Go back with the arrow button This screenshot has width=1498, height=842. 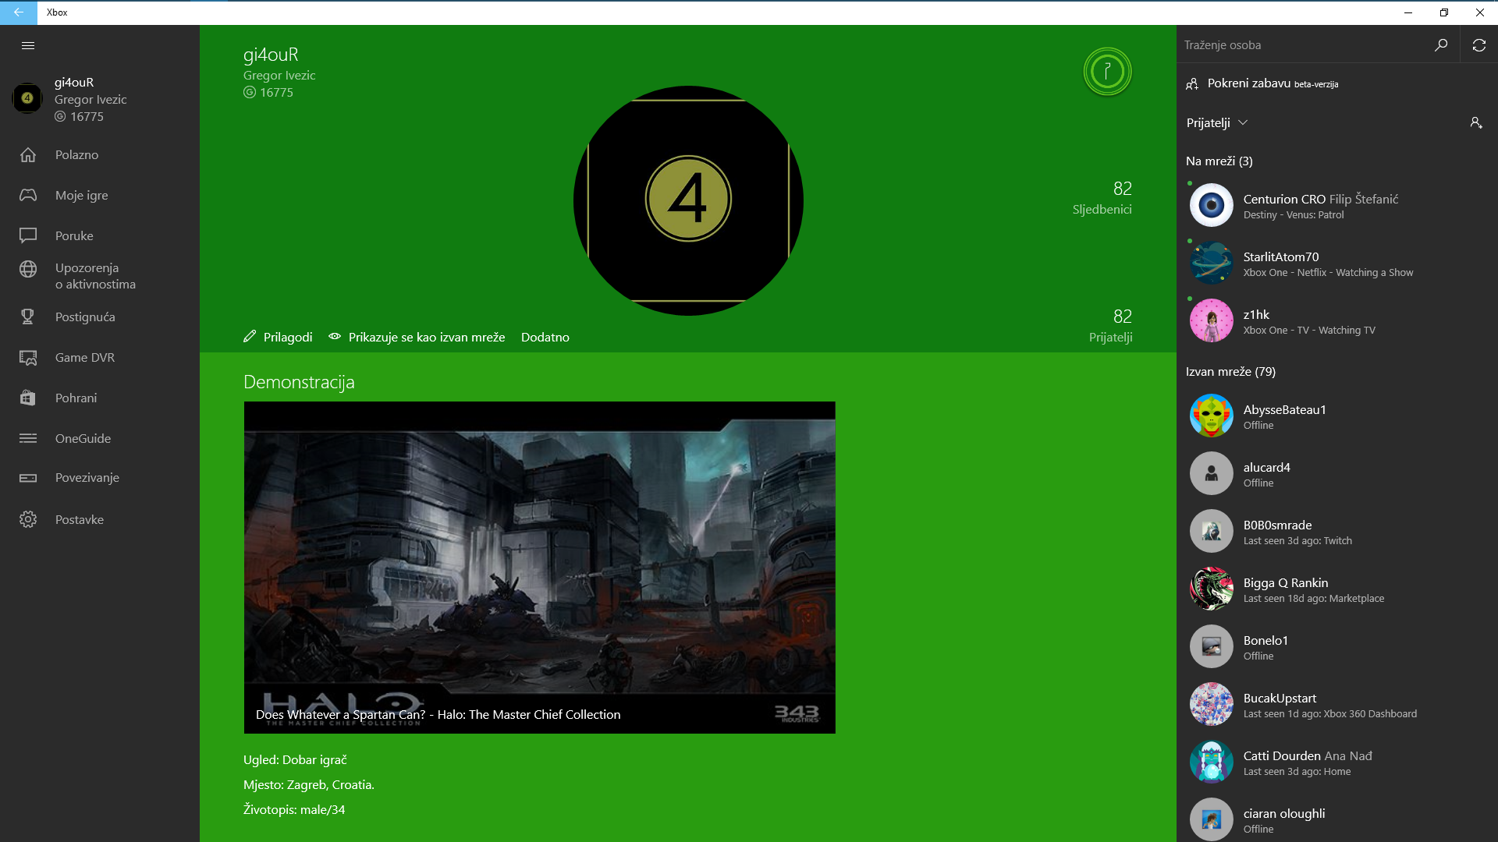point(18,12)
